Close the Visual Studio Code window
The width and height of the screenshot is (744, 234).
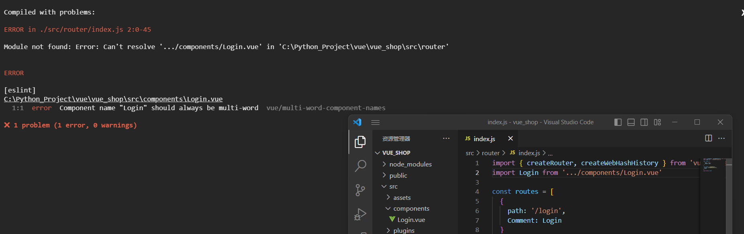720,122
